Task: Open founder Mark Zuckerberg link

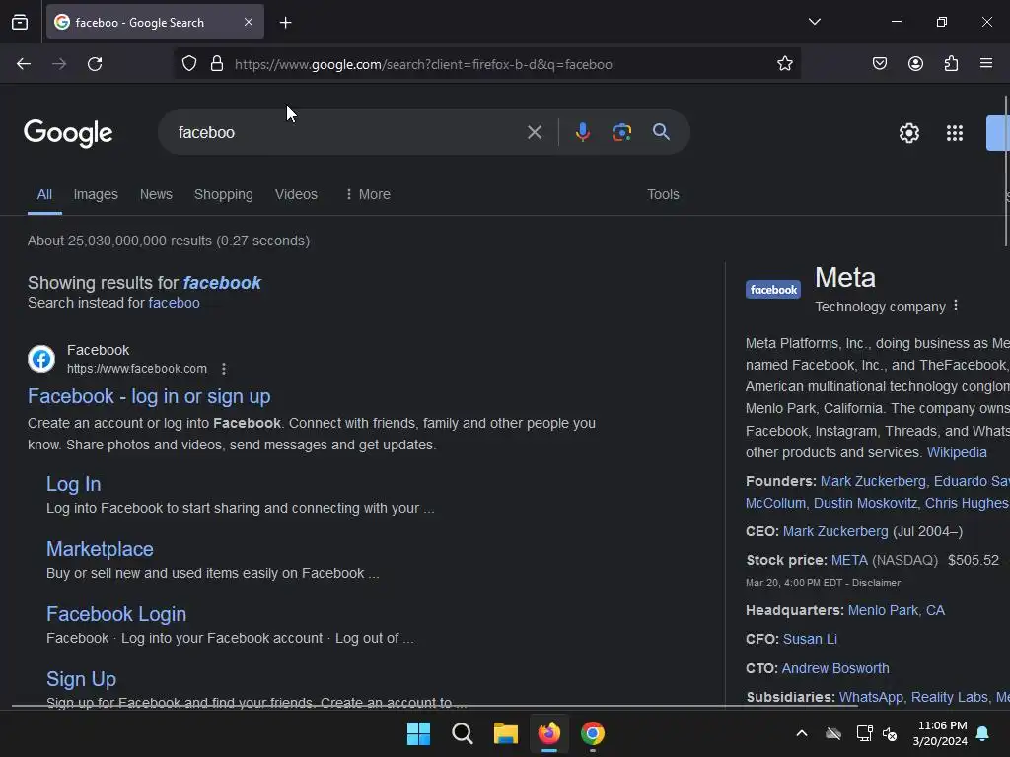Action: point(873,481)
